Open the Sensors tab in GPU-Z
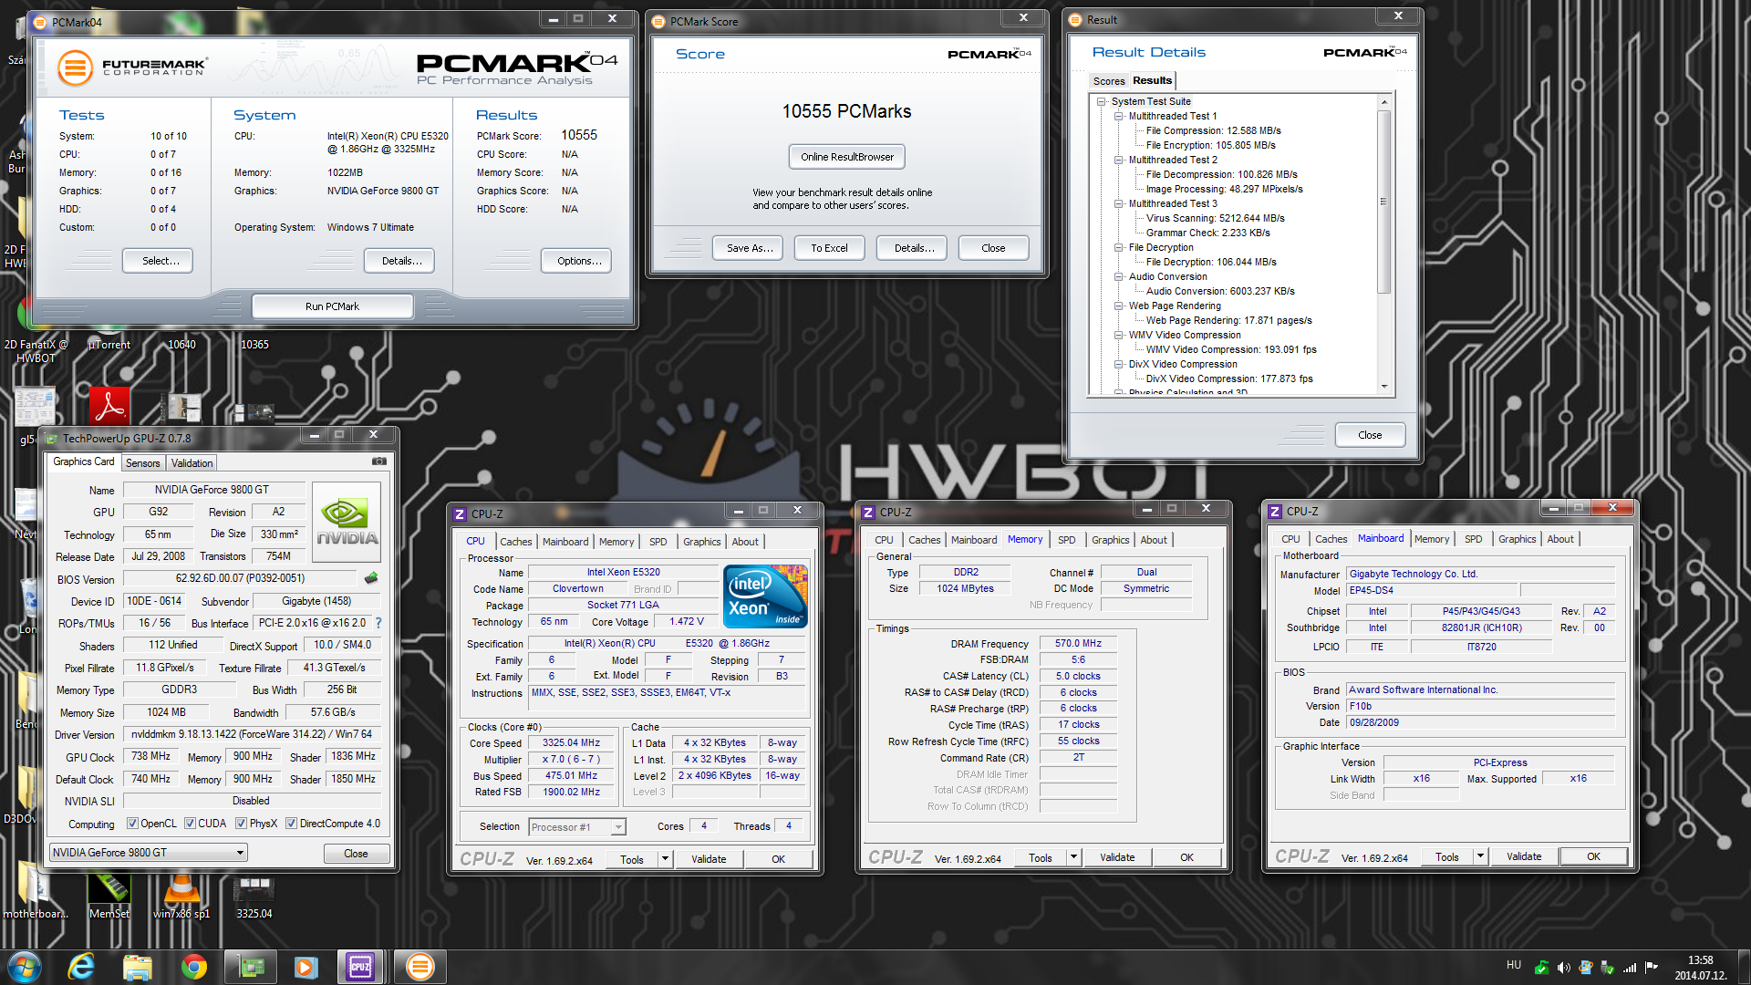Screen dimensions: 1751x985 coord(143,463)
